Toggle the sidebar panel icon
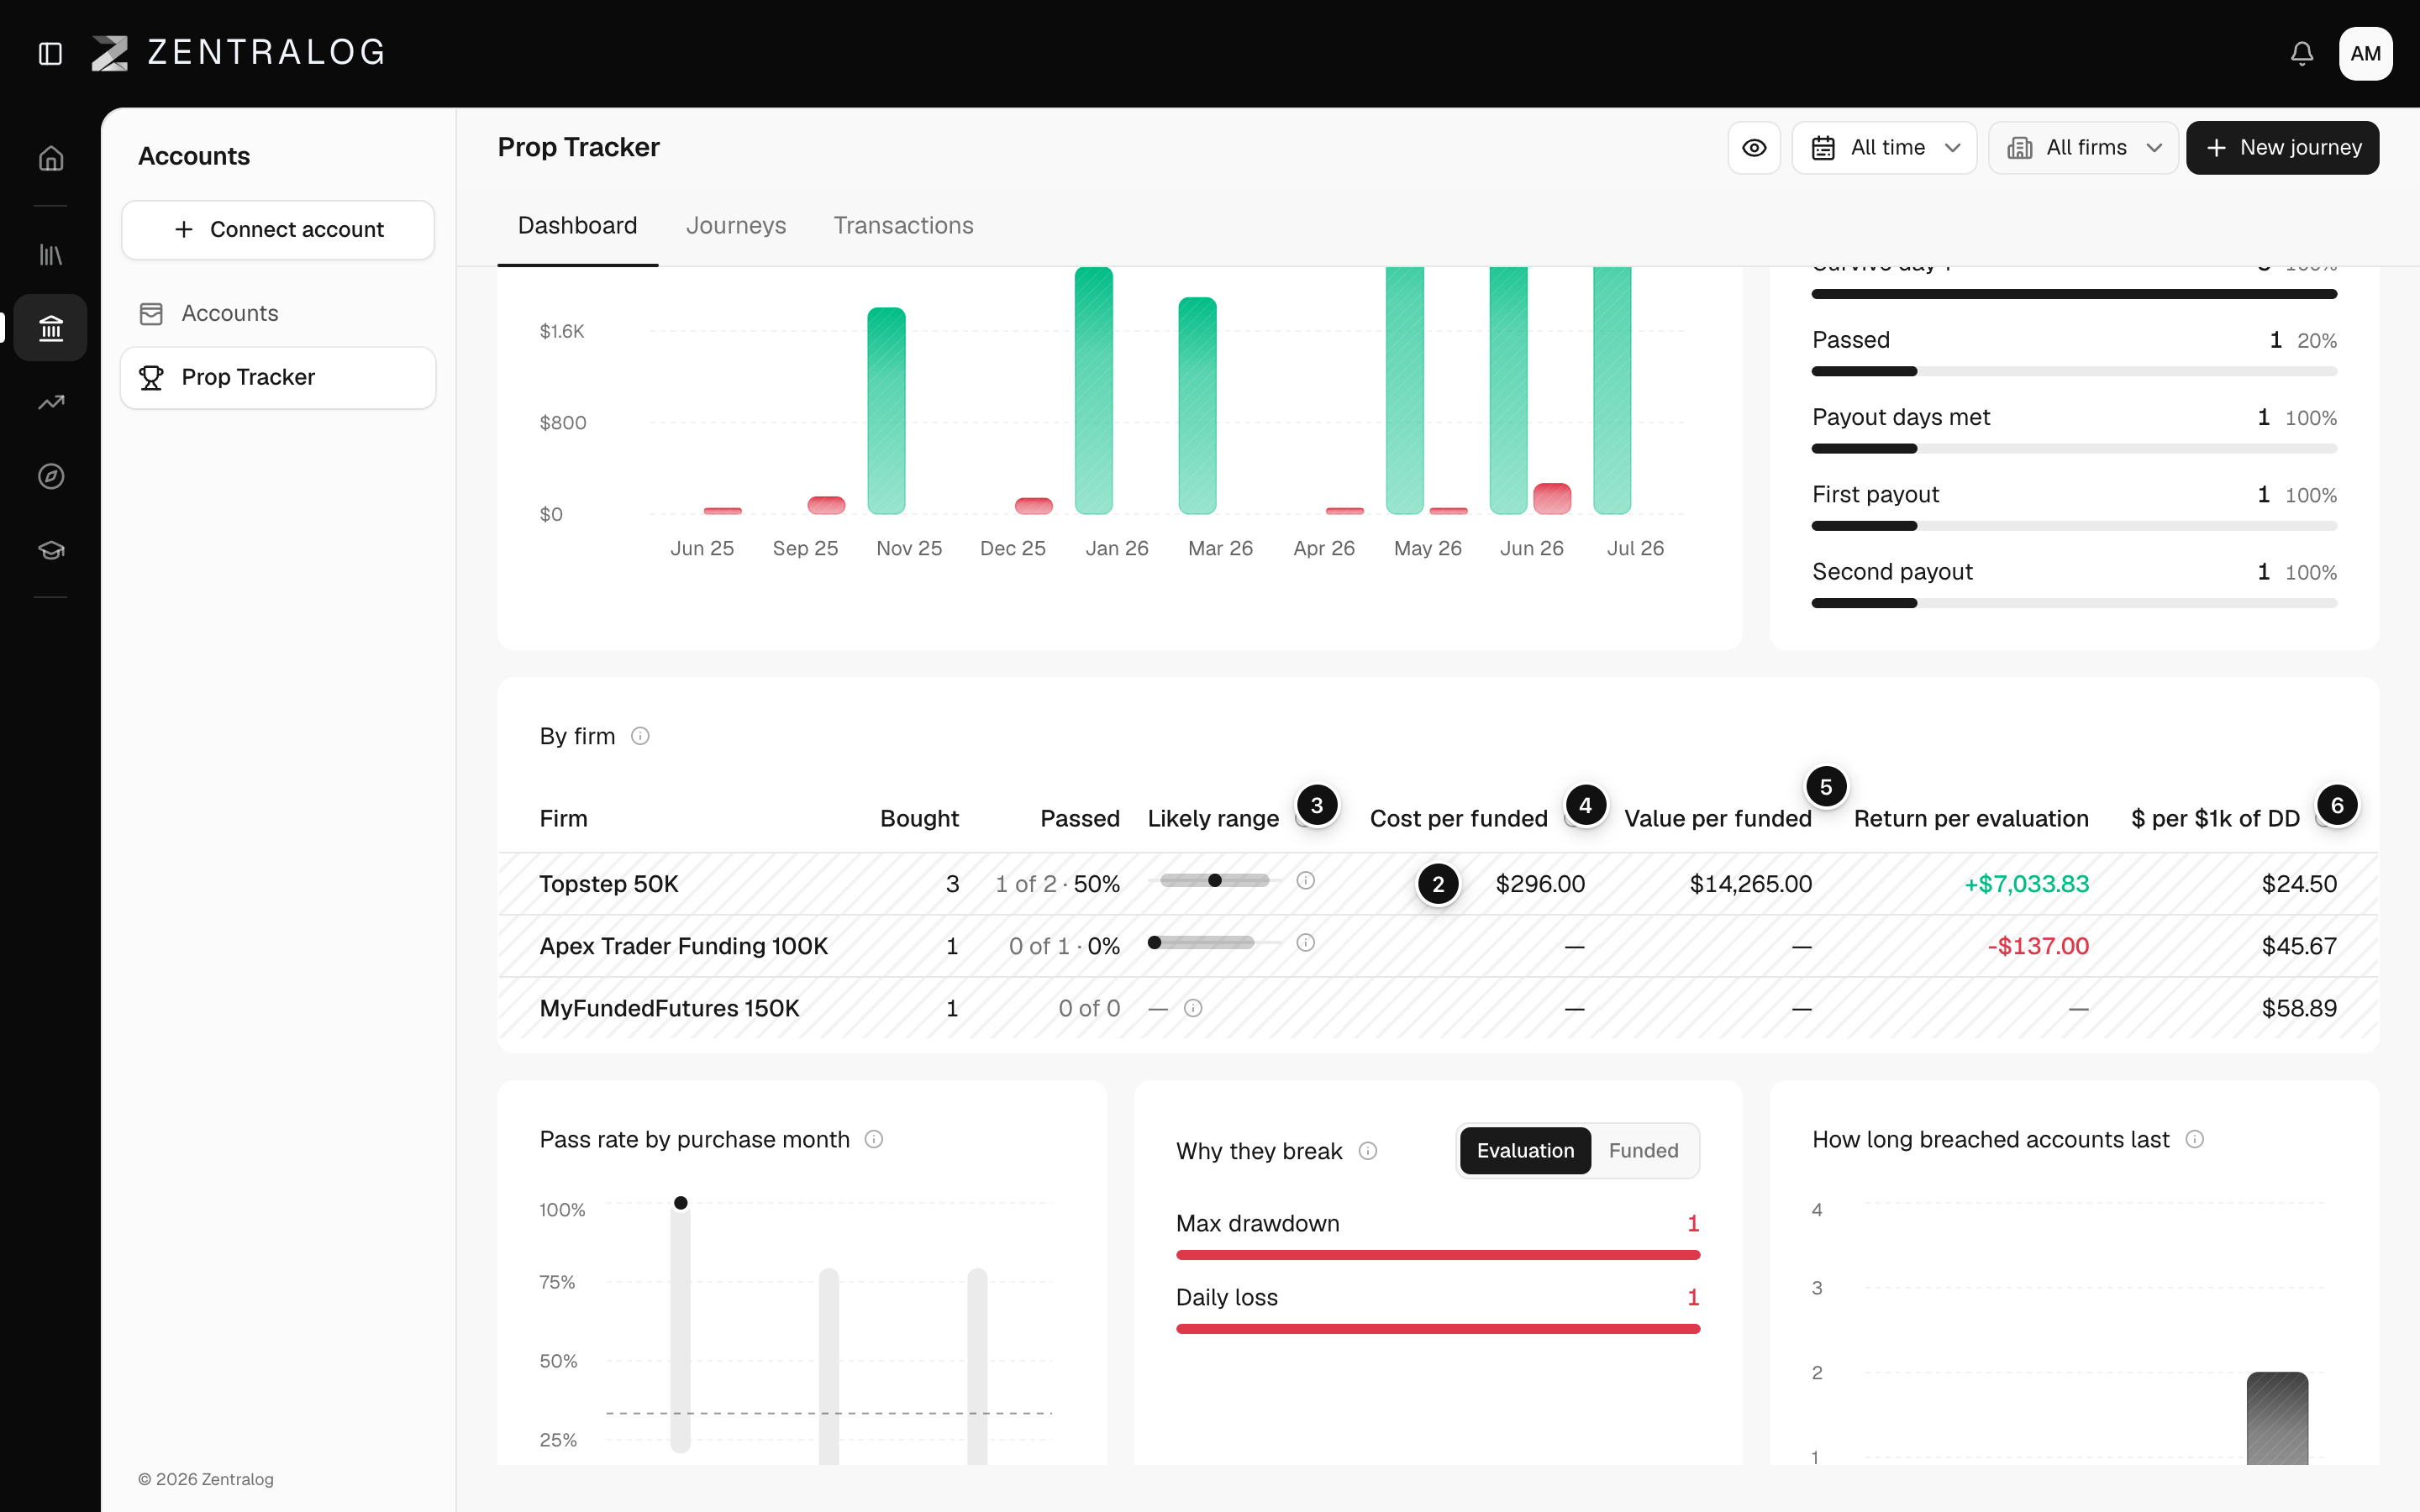This screenshot has width=2420, height=1512. pos(50,53)
